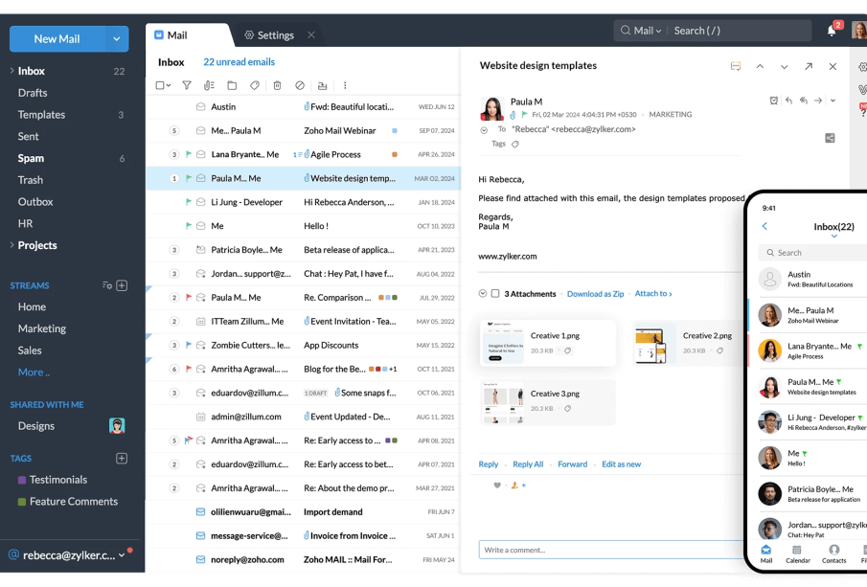Click the share icon in email preview

830,138
